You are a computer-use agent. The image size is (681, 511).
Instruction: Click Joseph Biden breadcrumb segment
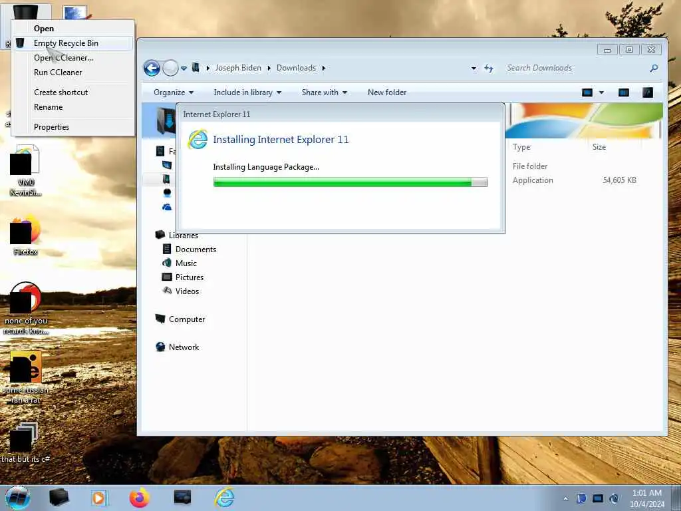point(238,68)
